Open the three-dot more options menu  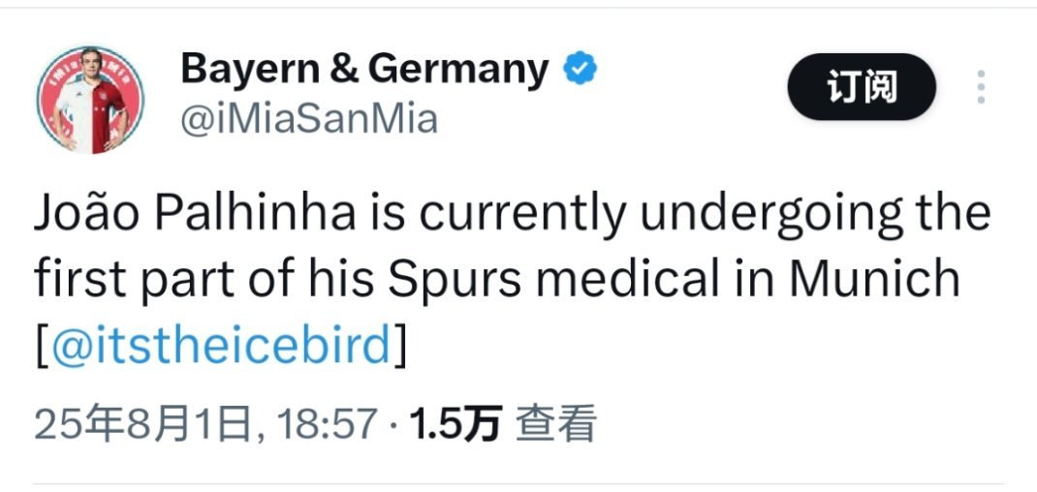pos(981,86)
